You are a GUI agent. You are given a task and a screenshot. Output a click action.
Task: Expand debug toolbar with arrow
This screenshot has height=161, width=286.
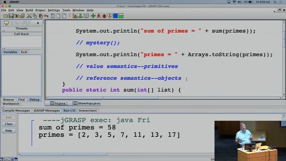[38, 23]
